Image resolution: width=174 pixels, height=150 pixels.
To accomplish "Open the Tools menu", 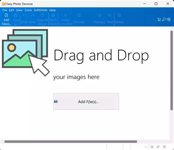I will coord(28,10).
